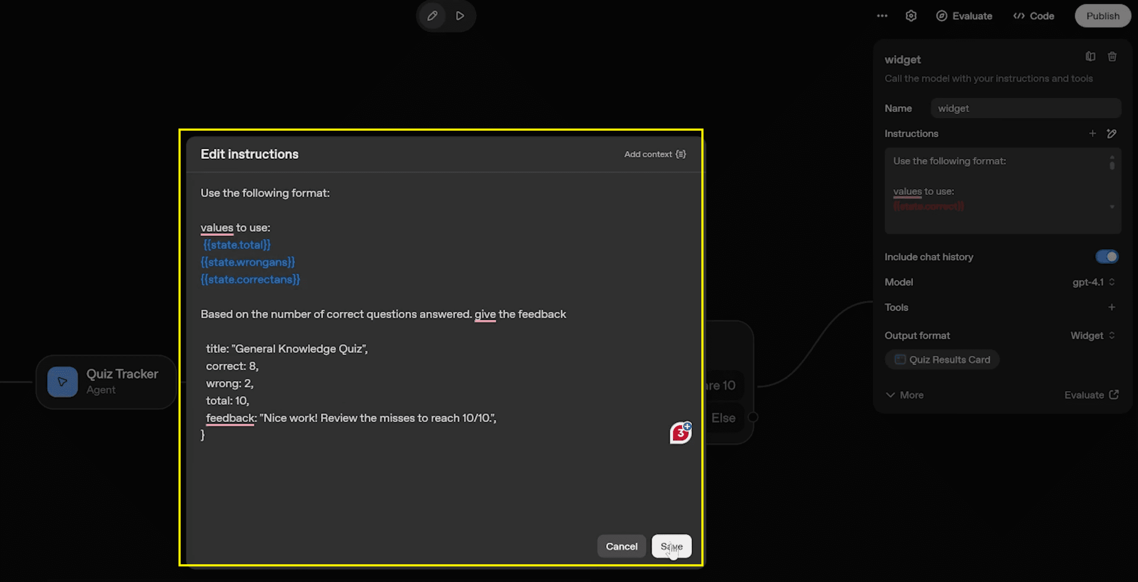The width and height of the screenshot is (1138, 582).
Task: Duplicate the widget node
Action: click(1090, 57)
